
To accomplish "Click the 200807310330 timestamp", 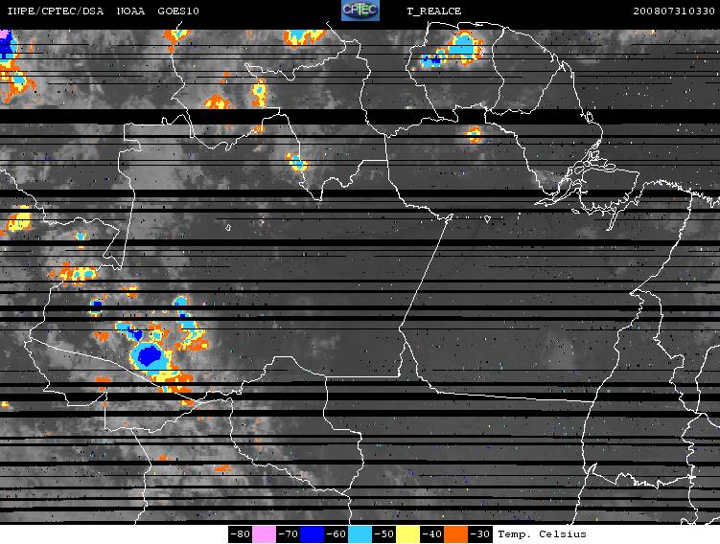I will [x=674, y=11].
